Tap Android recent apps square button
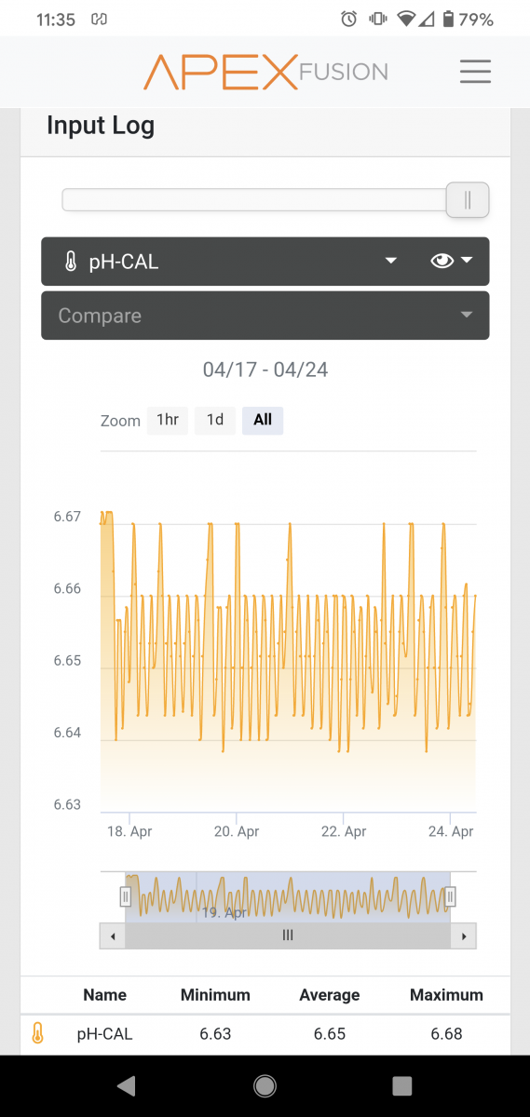 tap(402, 1085)
